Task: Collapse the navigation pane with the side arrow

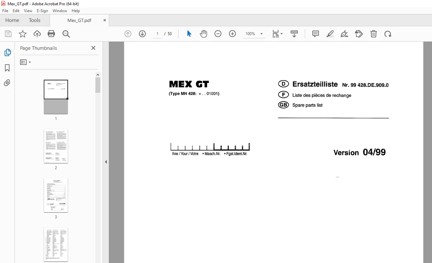Action: pos(106,162)
